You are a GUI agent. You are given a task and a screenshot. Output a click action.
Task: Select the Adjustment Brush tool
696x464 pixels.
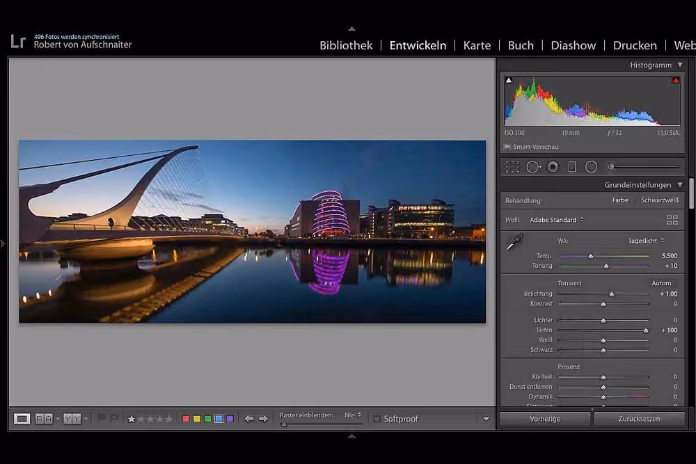[644, 167]
